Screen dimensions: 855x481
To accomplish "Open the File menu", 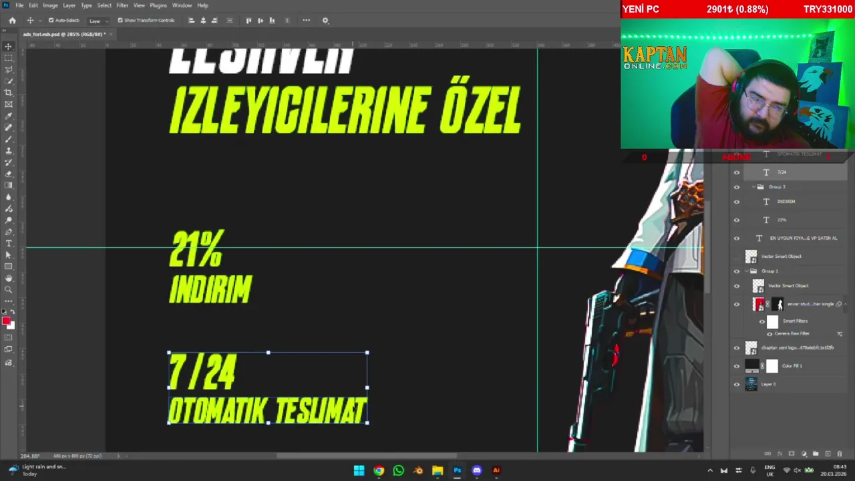I will [x=19, y=5].
